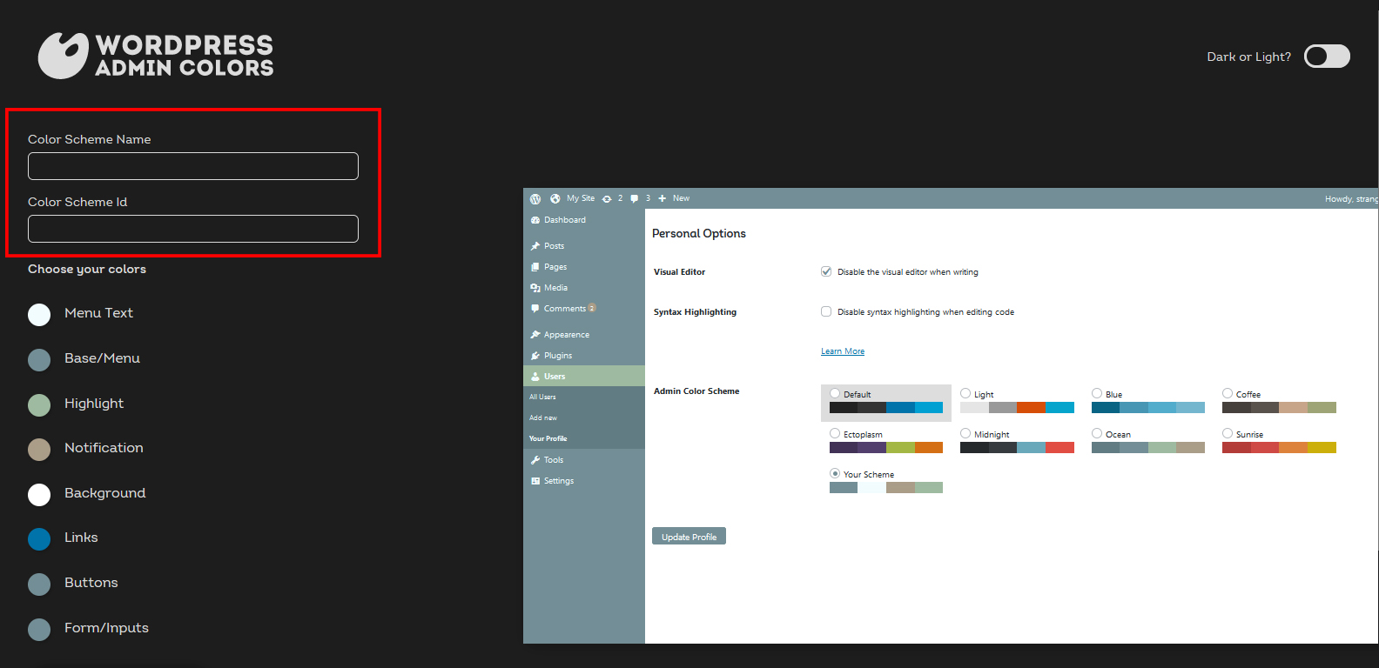Viewport: 1379px width, 668px height.
Task: Click the WordPress Admin Colors palette logo
Action: coord(64,56)
